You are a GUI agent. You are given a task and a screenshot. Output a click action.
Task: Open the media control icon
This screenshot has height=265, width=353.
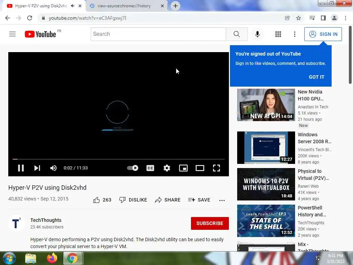click(x=312, y=18)
